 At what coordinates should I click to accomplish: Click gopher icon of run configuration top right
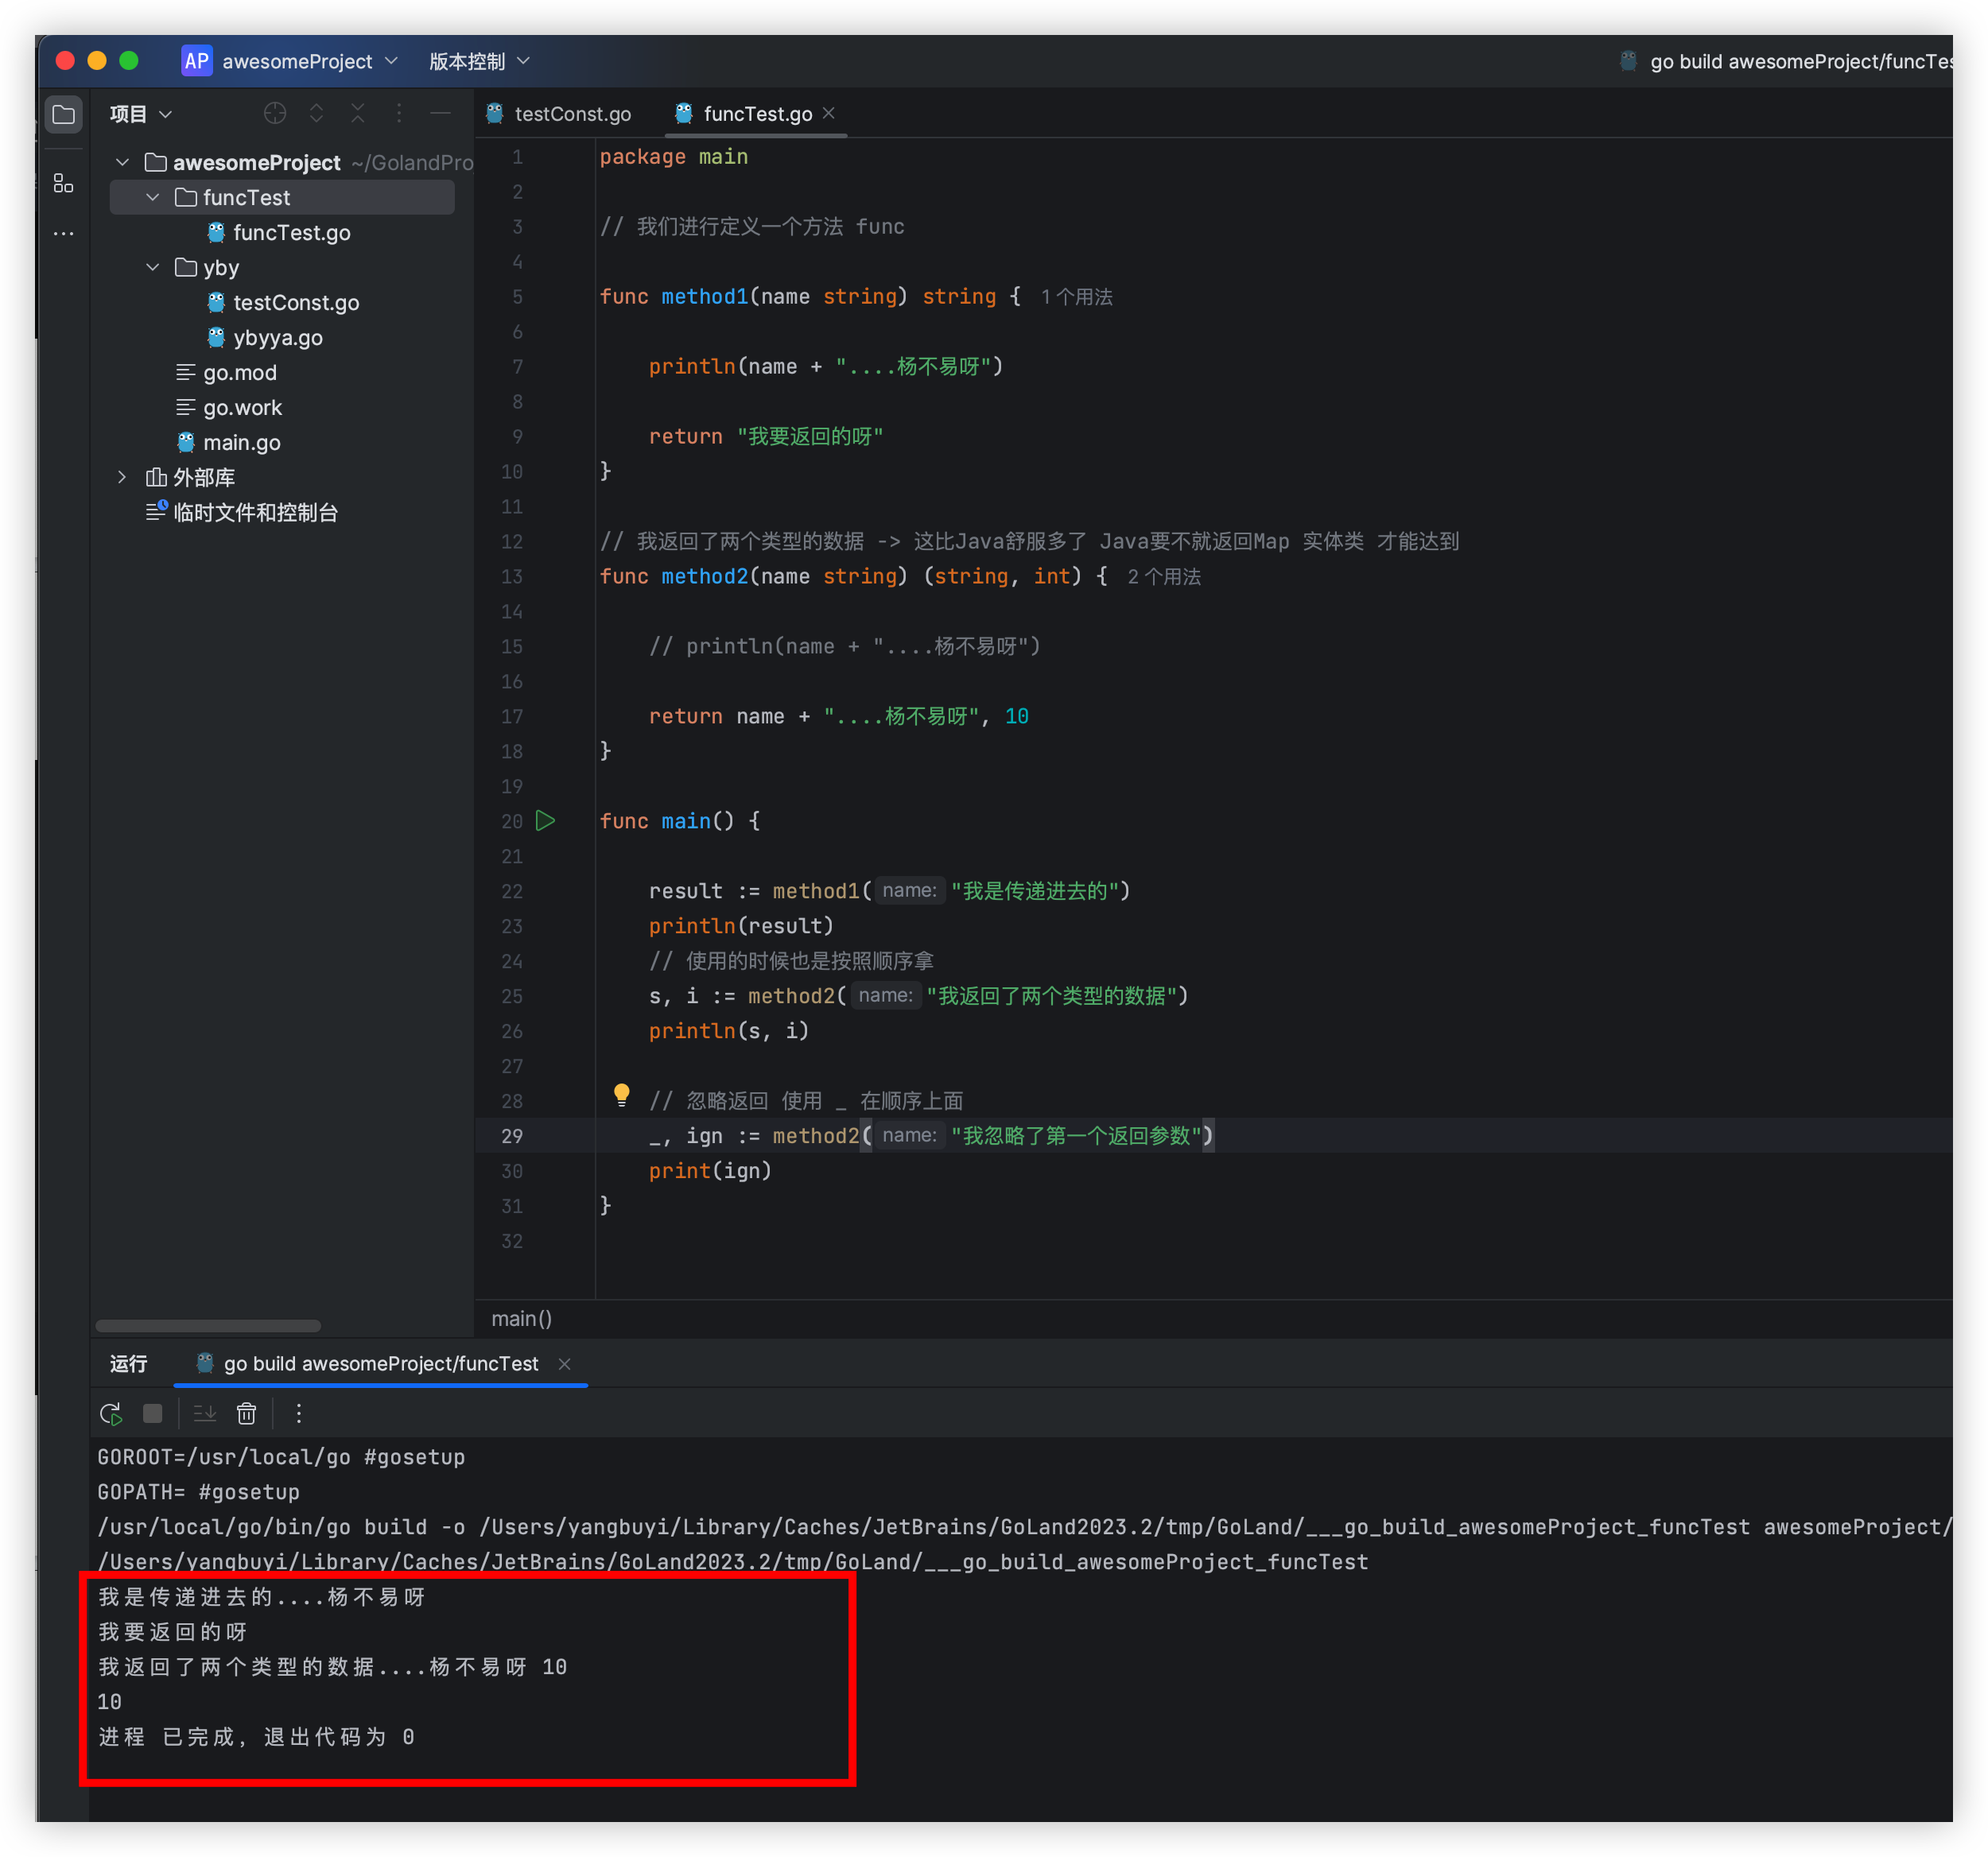pyautogui.click(x=1628, y=61)
